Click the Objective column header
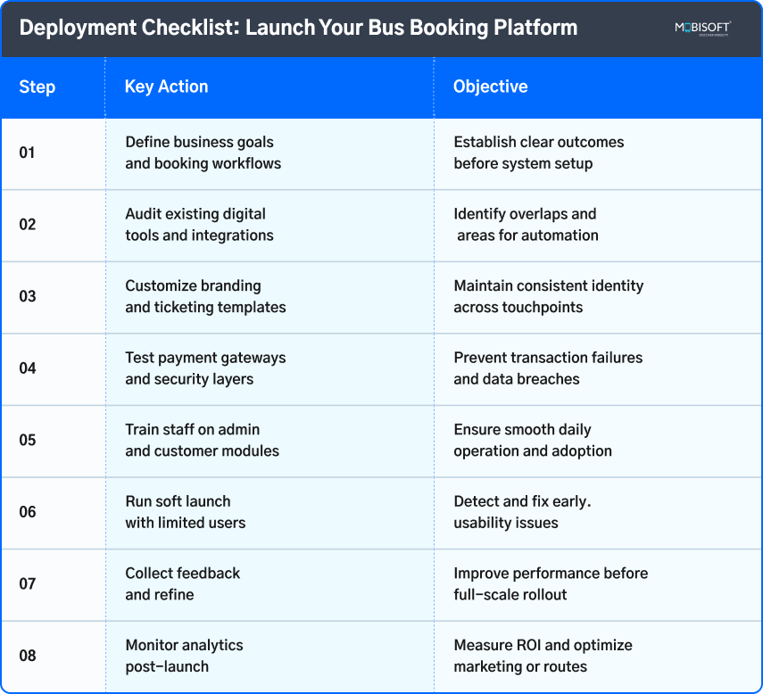The image size is (763, 694). point(491,87)
